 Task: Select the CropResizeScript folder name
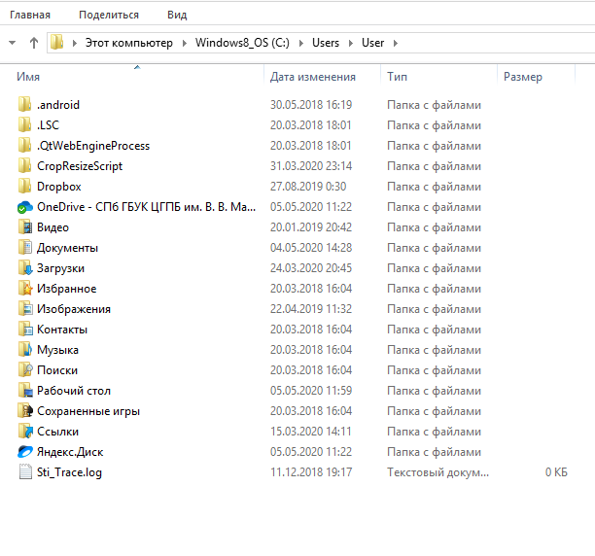(80, 166)
